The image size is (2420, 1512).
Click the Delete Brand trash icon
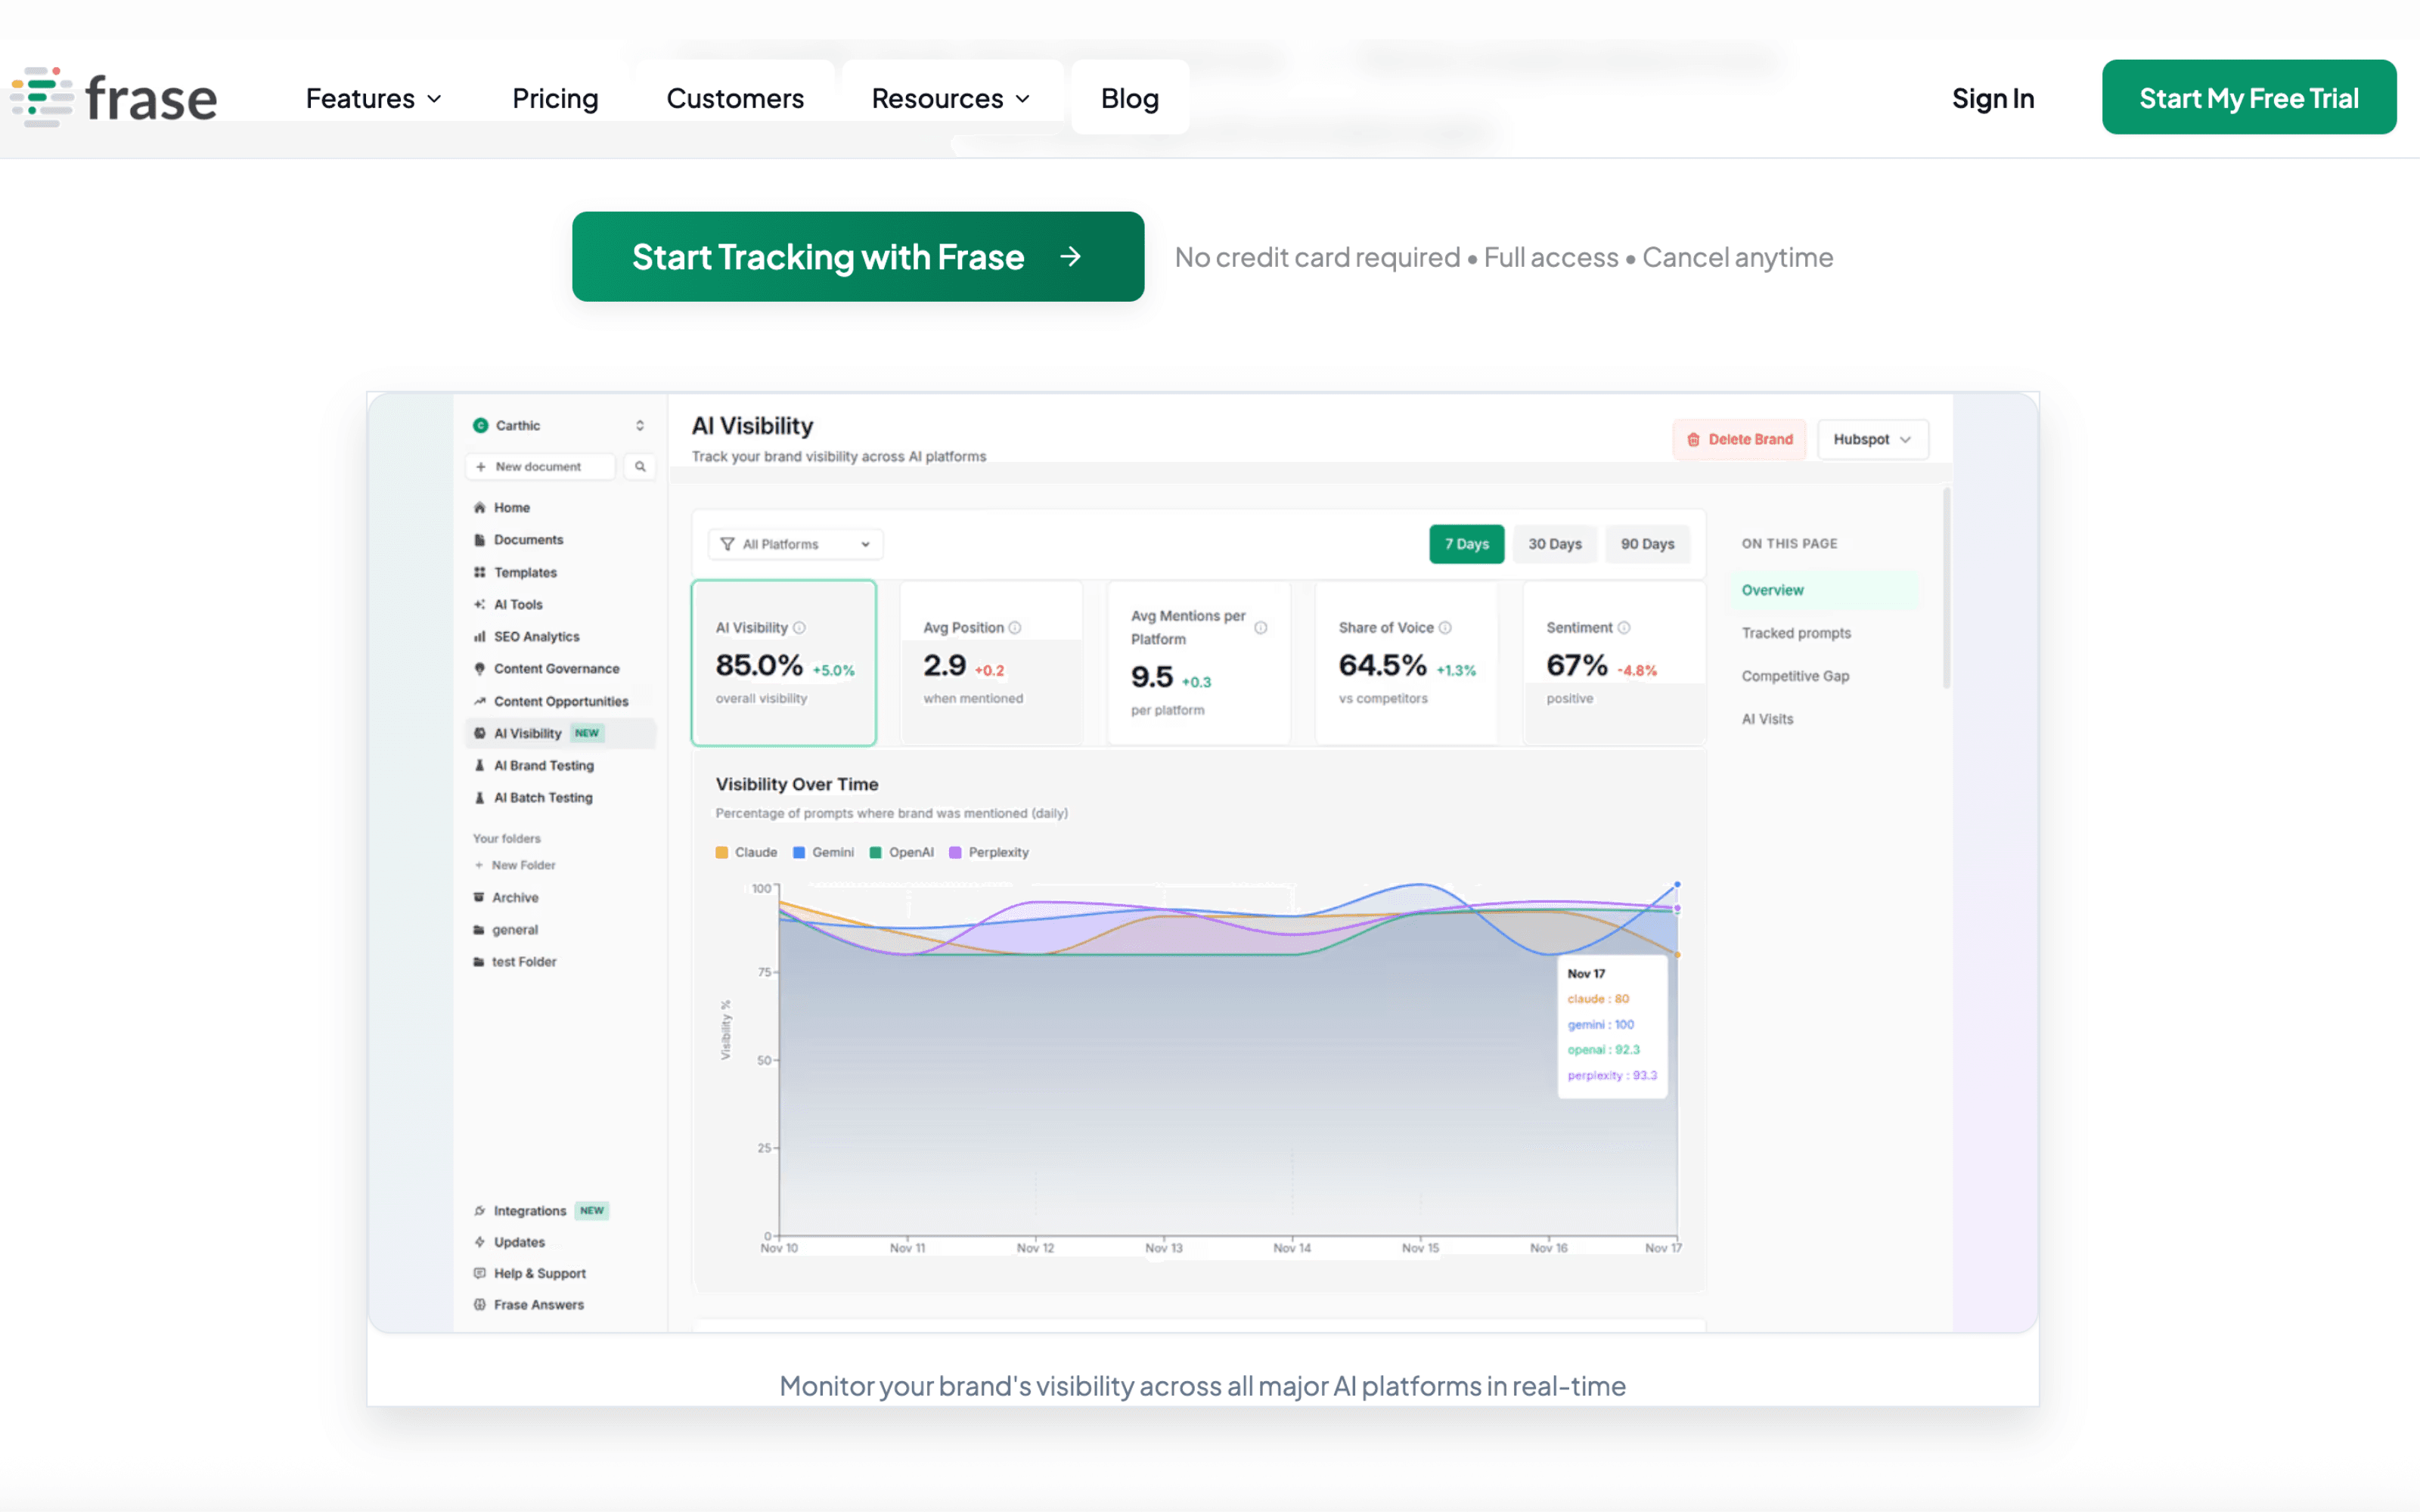pos(1693,440)
